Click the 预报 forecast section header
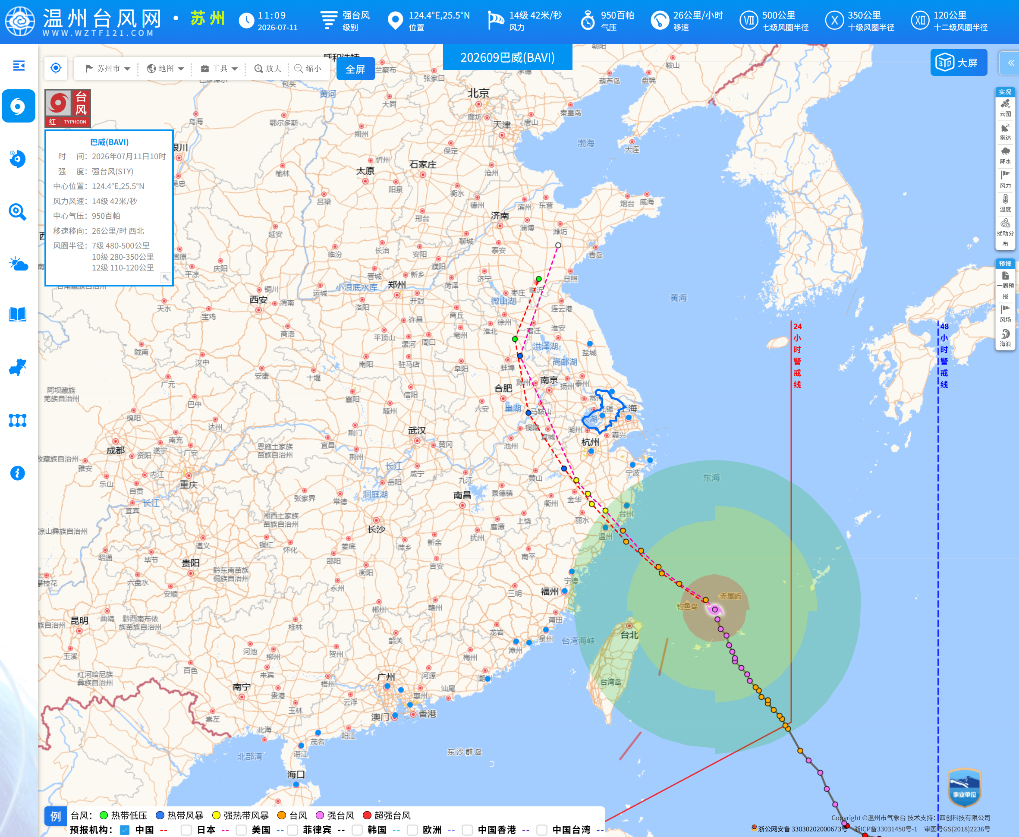Viewport: 1019px width, 837px height. tap(1005, 263)
